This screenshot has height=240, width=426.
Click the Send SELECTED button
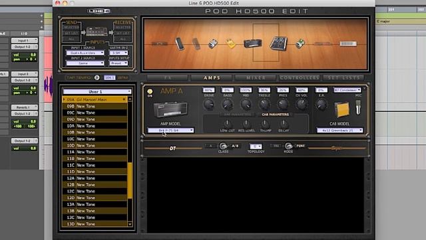71,27
